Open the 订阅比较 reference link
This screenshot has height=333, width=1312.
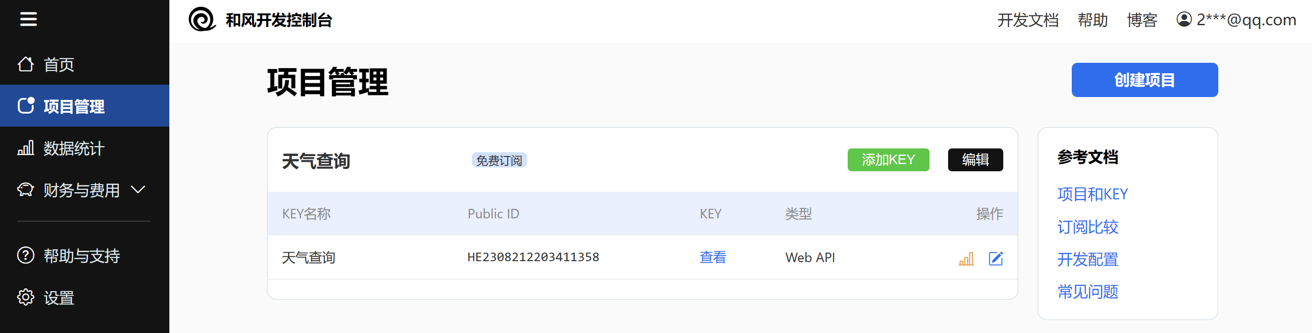click(x=1087, y=227)
